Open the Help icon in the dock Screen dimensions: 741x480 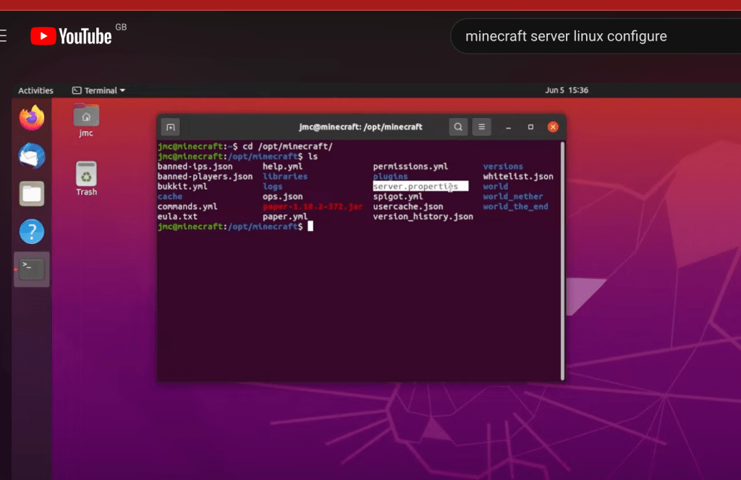coord(32,231)
